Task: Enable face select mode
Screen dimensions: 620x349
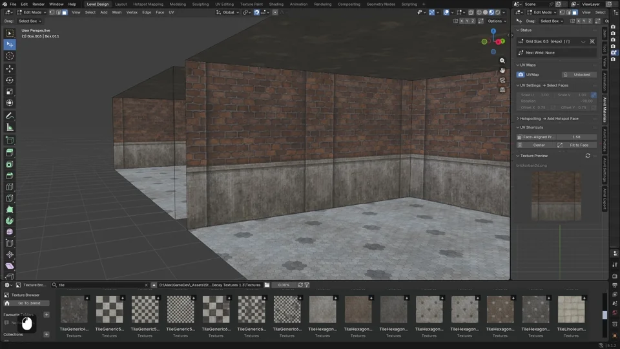Action: point(65,12)
